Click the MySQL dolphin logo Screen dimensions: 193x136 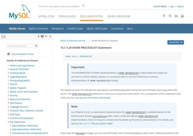tap(20, 12)
